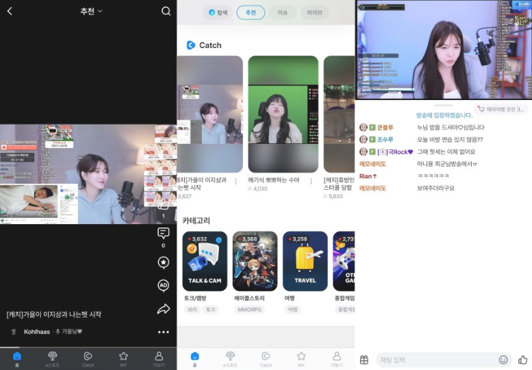Viewport: 532px width, 370px height.
Task: Share the clip using the arrow icon
Action: point(164,309)
